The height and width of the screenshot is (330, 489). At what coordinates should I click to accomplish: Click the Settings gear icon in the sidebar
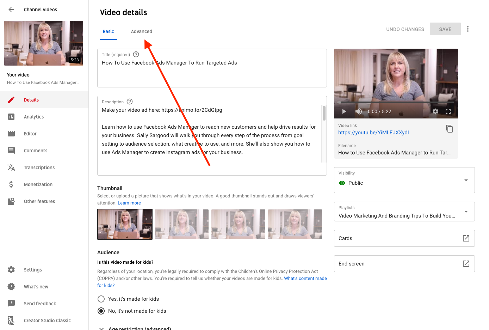click(x=11, y=270)
